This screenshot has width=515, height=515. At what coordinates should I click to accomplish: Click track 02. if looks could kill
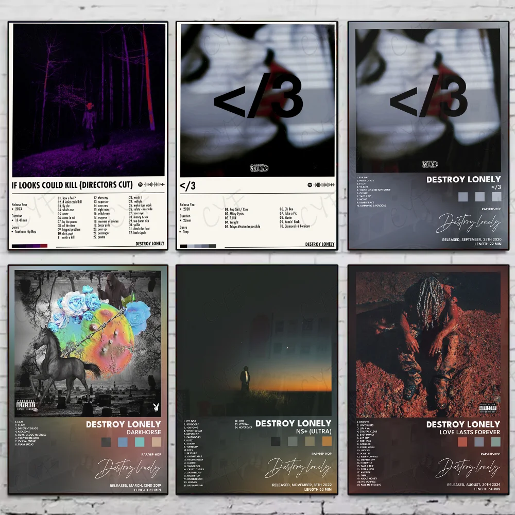(x=70, y=202)
